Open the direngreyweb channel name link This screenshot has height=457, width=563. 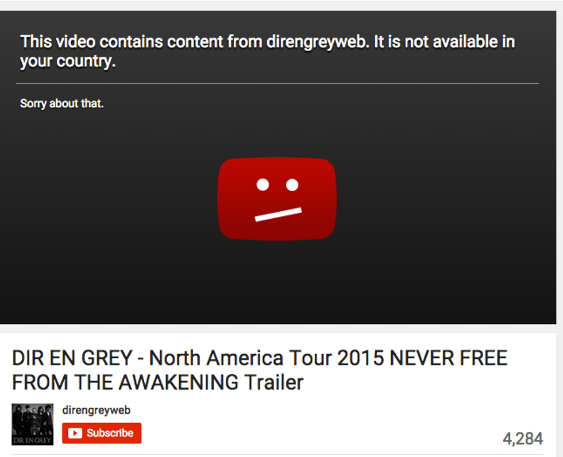tap(97, 410)
